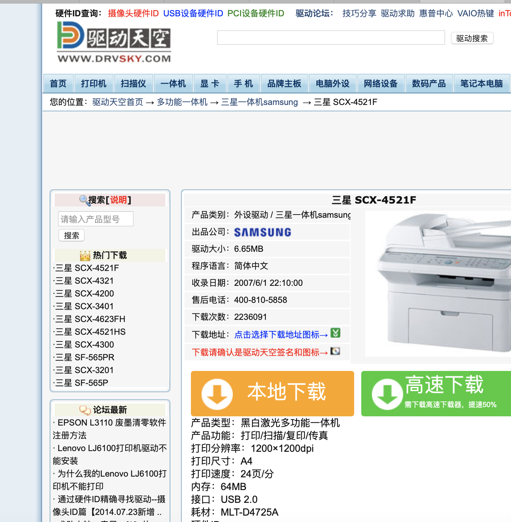Open the PCI设备硬件ID link
The height and width of the screenshot is (522, 511).
pos(256,13)
